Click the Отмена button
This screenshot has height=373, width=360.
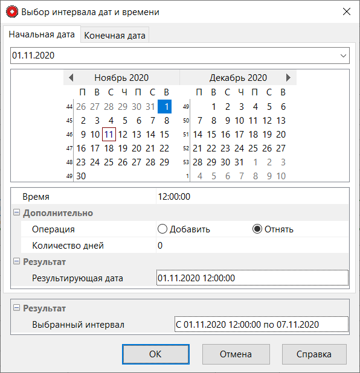[x=236, y=354]
